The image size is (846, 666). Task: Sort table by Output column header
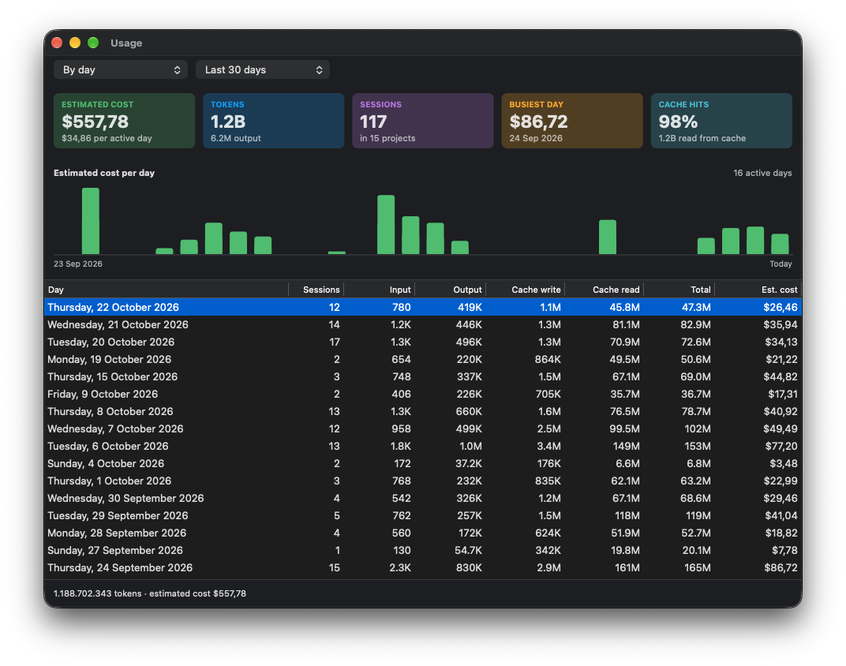pyautogui.click(x=451, y=290)
